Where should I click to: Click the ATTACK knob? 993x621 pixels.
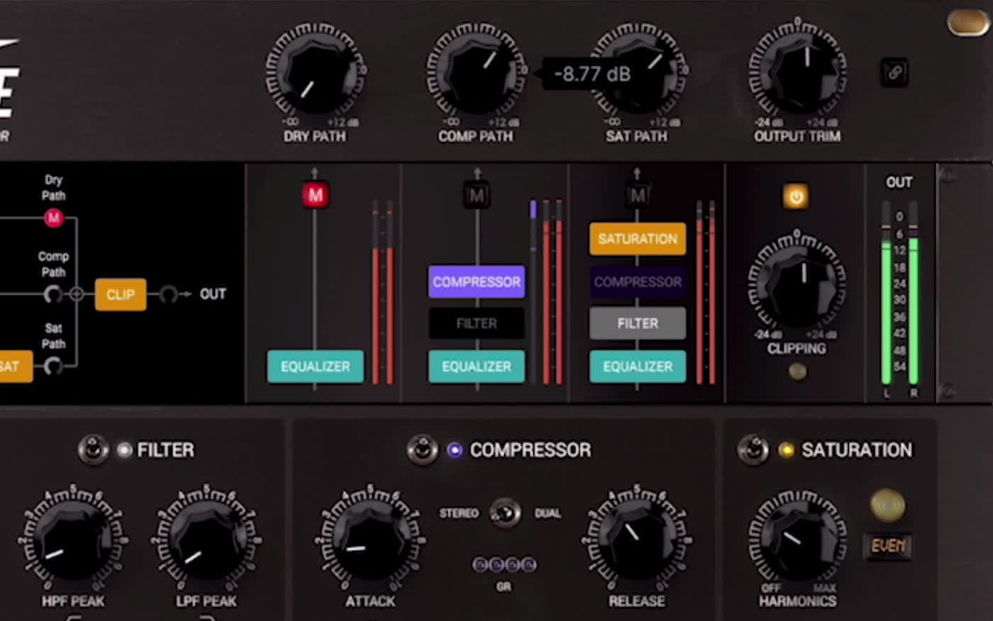[x=370, y=540]
